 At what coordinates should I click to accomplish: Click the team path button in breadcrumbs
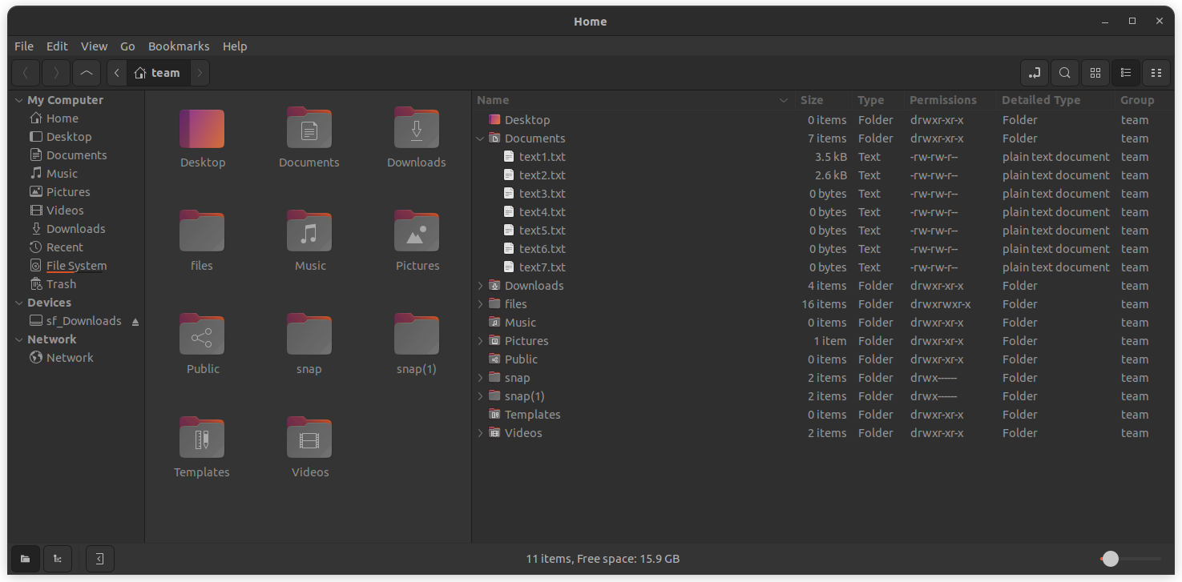[157, 73]
